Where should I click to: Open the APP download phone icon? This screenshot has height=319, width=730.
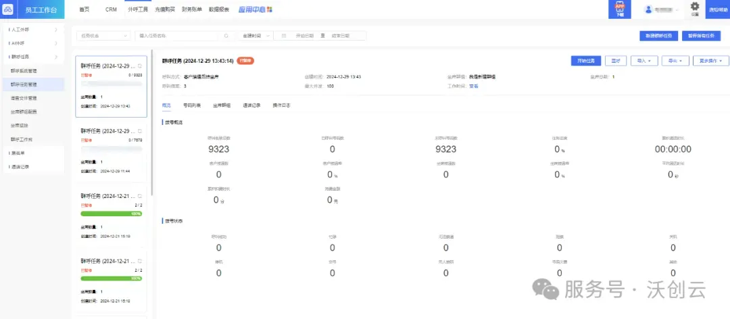[620, 9]
